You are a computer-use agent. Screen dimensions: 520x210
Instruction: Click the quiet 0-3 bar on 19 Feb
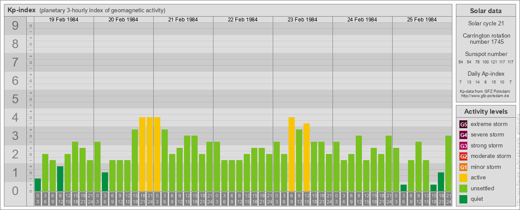38,185
